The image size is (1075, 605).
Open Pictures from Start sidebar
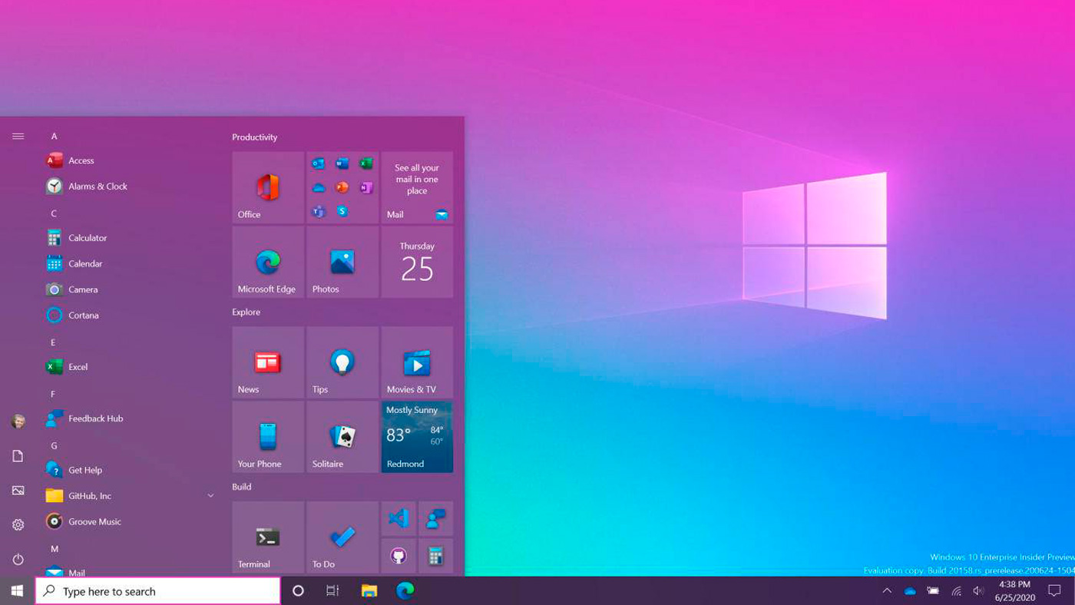click(x=18, y=491)
